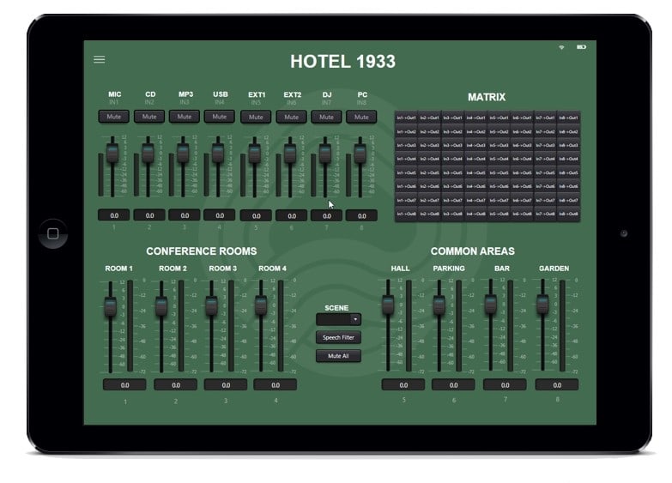This screenshot has height=483, width=672.
Task: Tap the Wi-Fi status icon
Action: coord(561,47)
